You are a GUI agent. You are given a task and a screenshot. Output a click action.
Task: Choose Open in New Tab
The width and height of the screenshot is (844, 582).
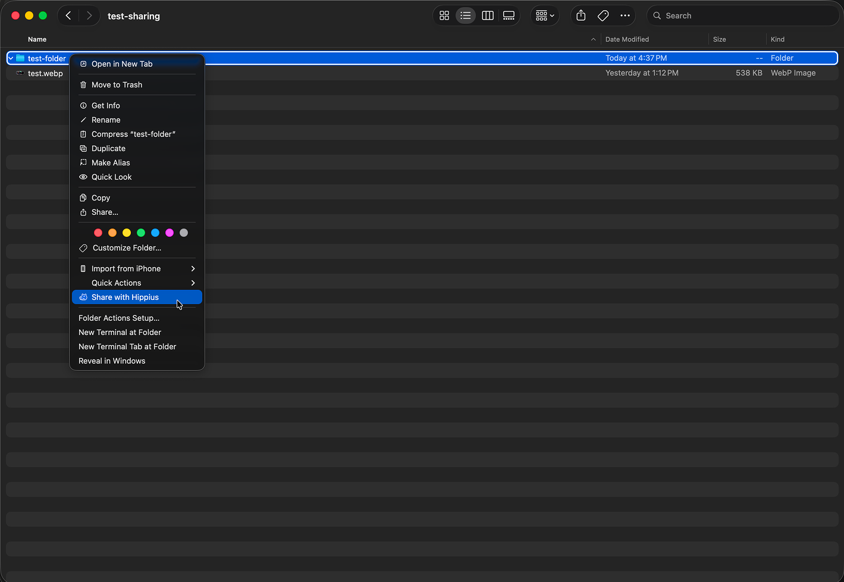[x=137, y=64]
